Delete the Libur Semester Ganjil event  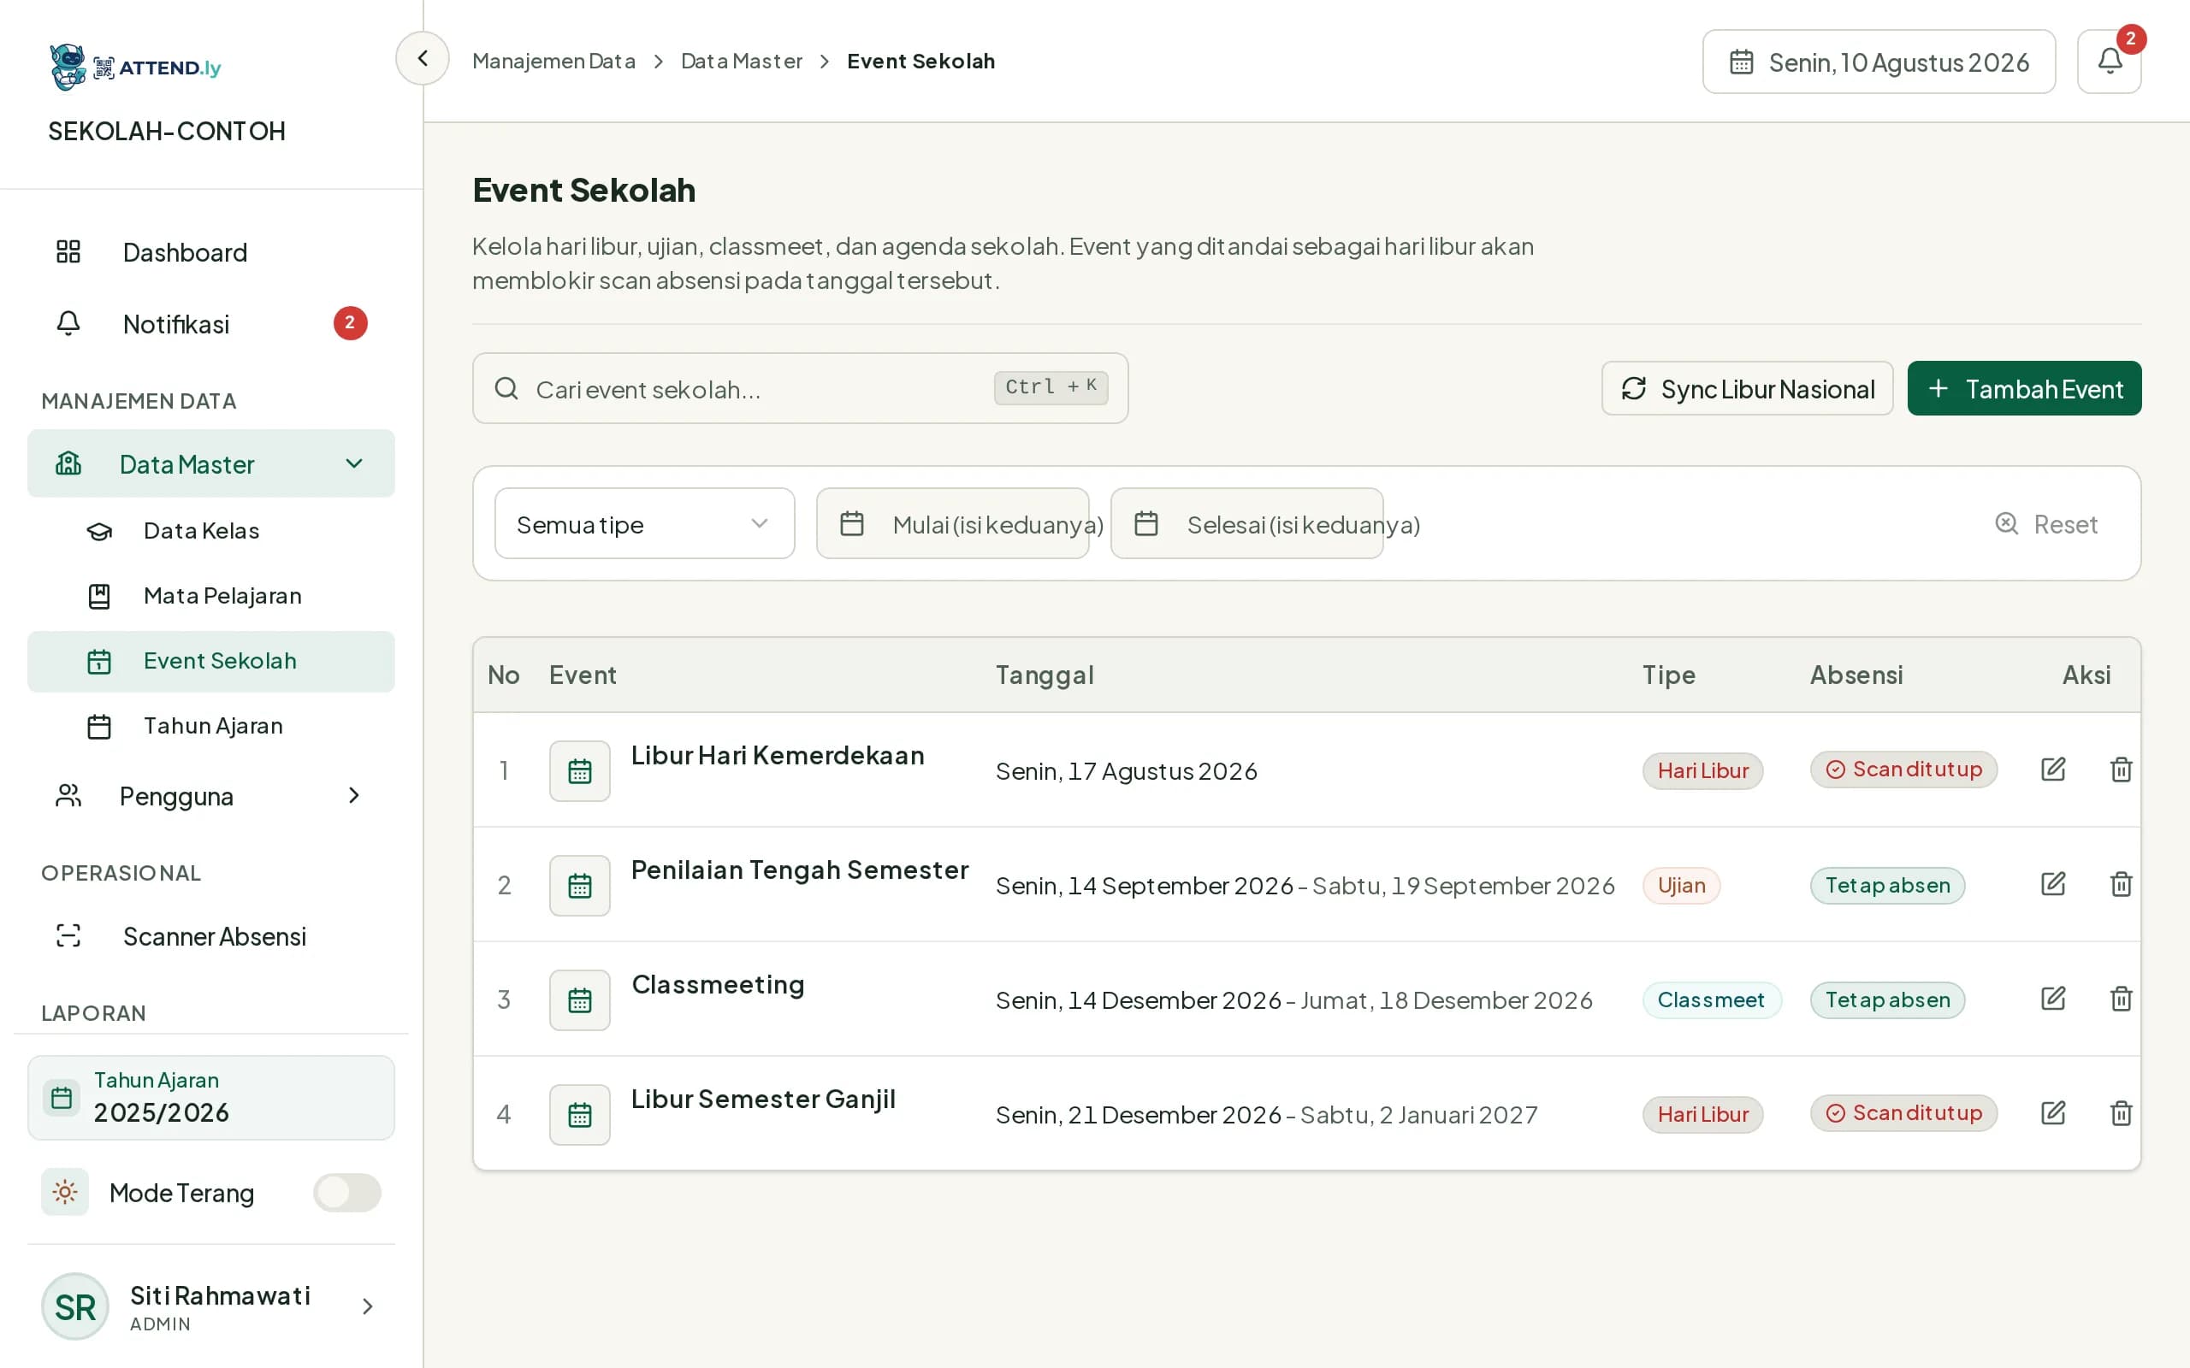2121,1113
